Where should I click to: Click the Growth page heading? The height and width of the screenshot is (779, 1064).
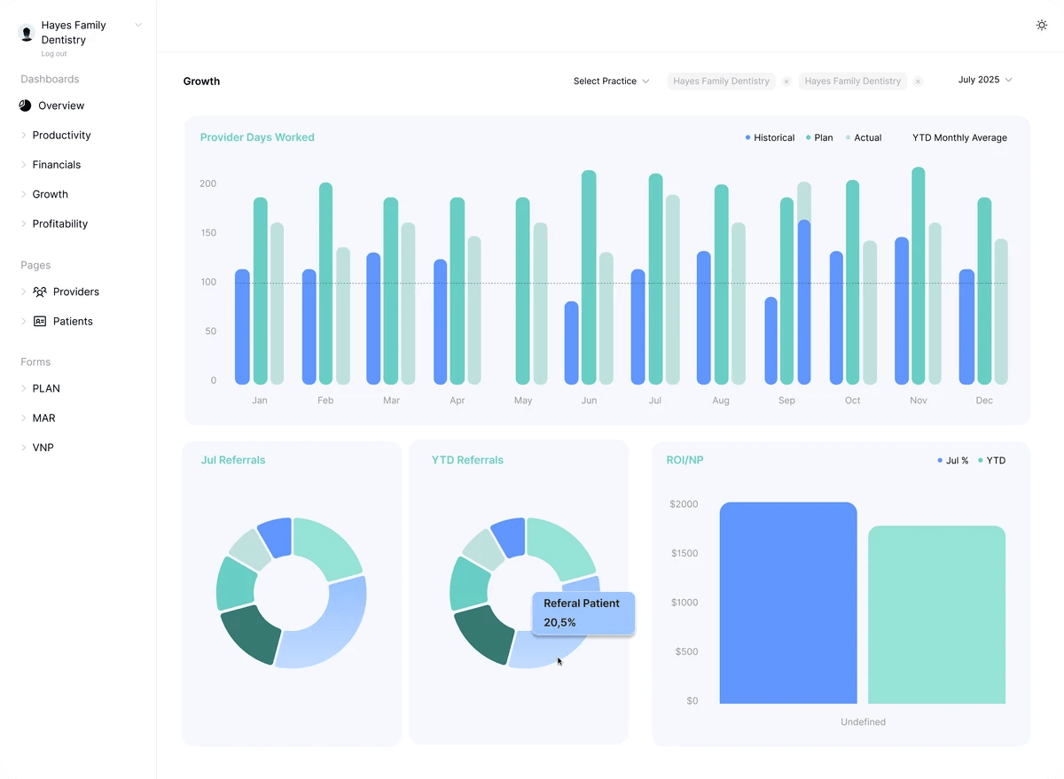coord(201,81)
